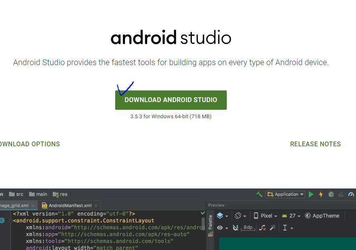This screenshot has width=356, height=250.
Task: Open the Download Options link
Action: click(x=30, y=144)
